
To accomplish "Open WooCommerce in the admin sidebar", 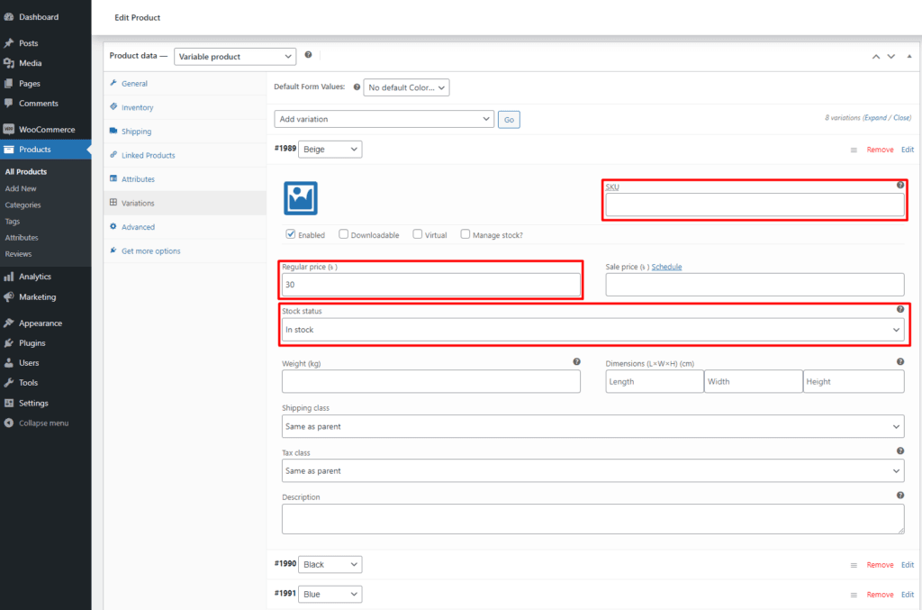I will [x=47, y=130].
